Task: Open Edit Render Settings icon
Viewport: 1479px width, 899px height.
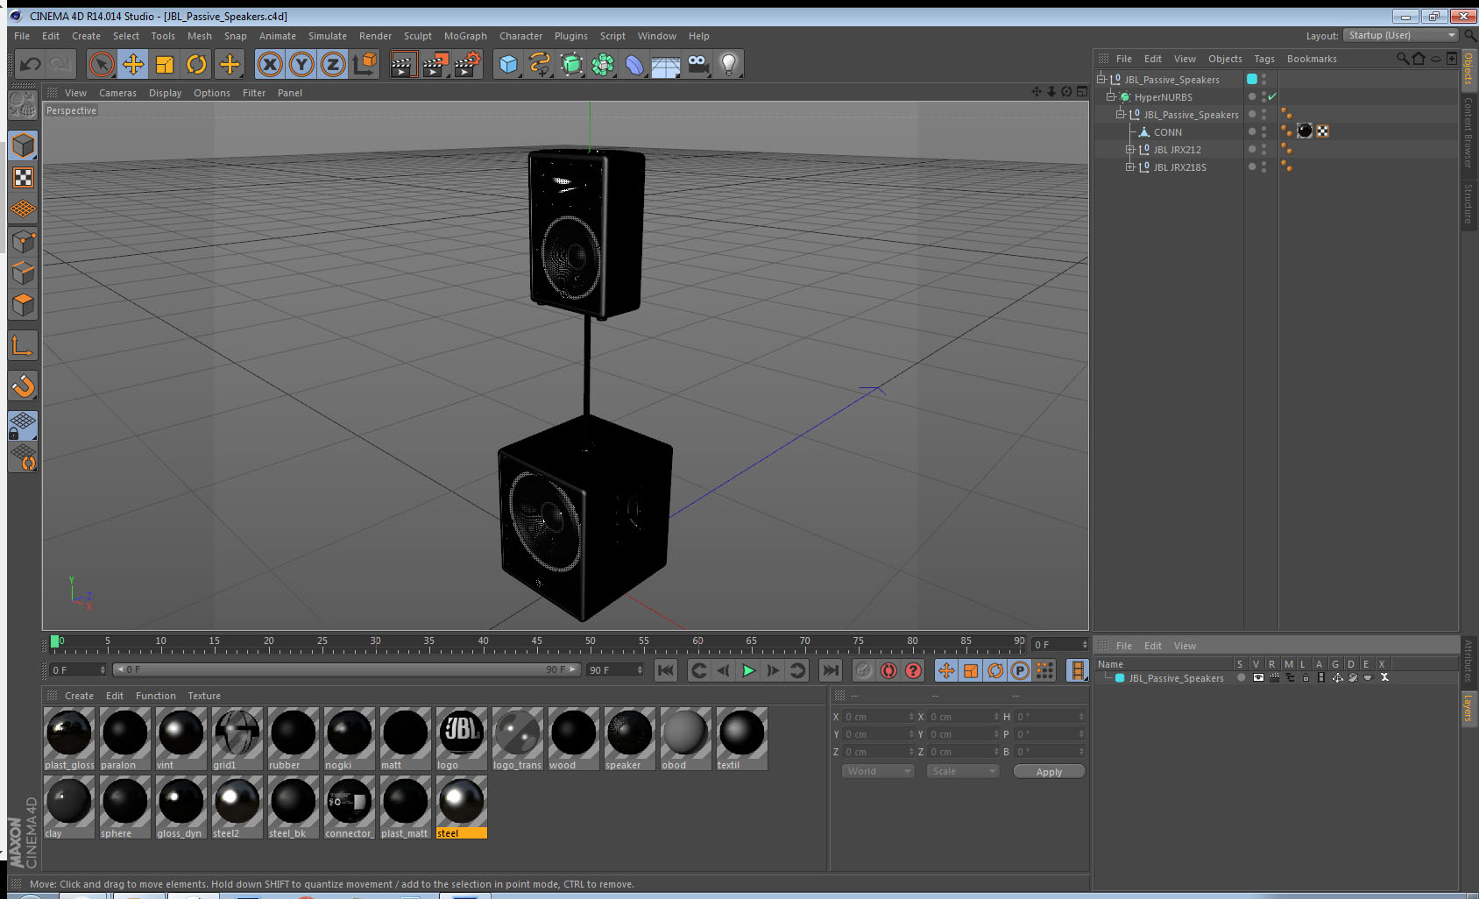Action: 468,64
